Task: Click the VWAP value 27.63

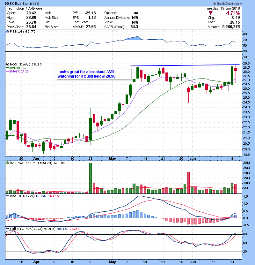Action: click(x=91, y=27)
